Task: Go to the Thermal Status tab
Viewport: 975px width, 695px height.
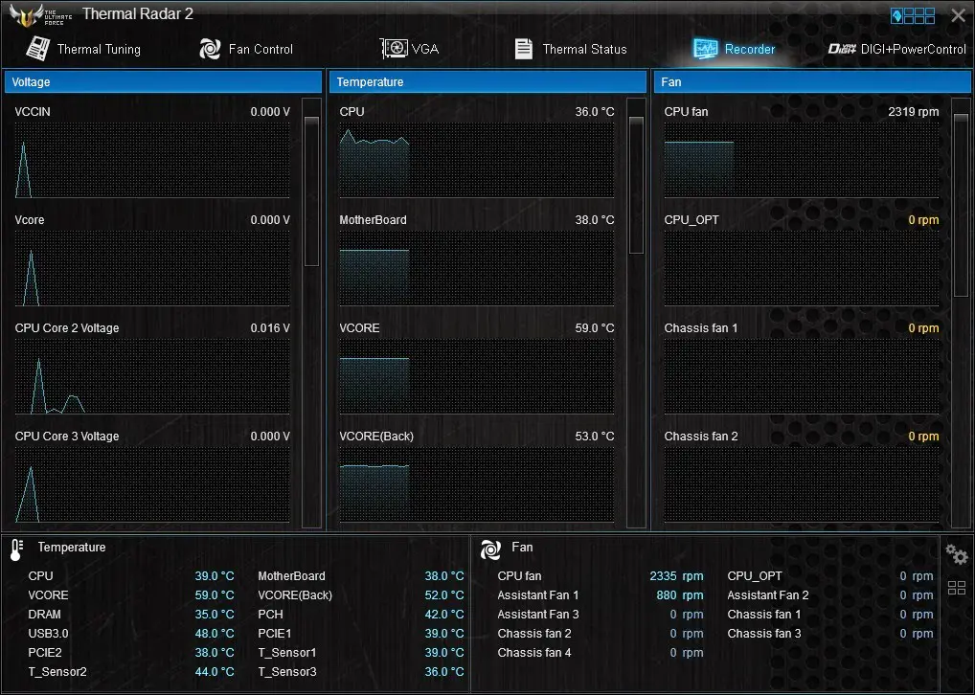Action: (x=571, y=49)
